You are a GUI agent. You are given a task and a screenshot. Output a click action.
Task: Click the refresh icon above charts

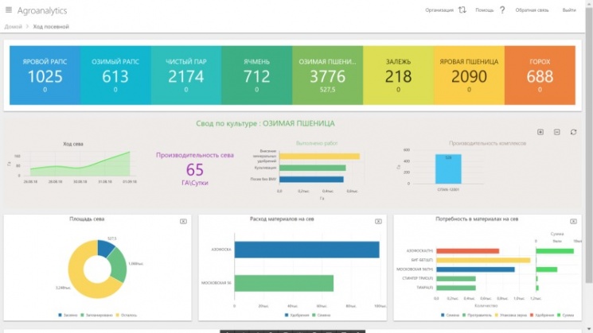point(573,132)
